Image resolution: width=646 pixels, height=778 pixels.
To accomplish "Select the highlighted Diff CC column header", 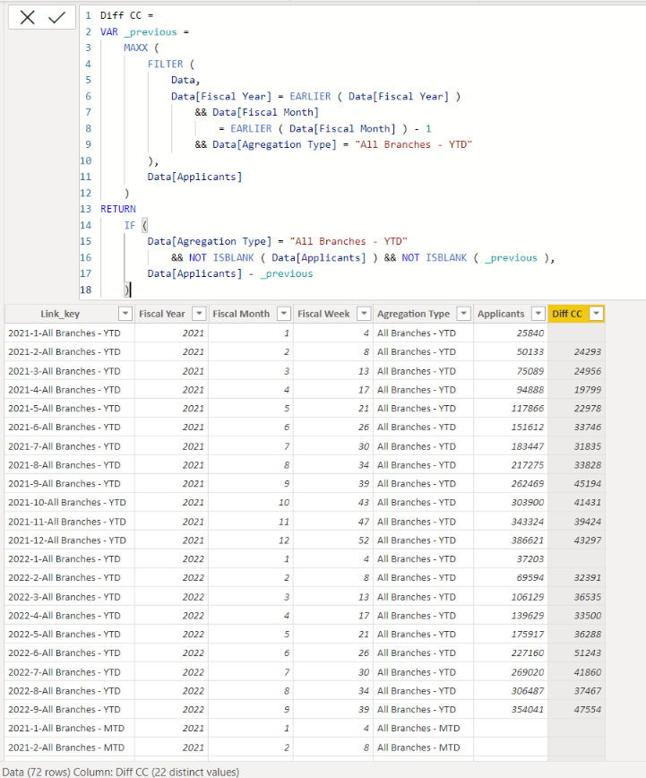I will [567, 314].
